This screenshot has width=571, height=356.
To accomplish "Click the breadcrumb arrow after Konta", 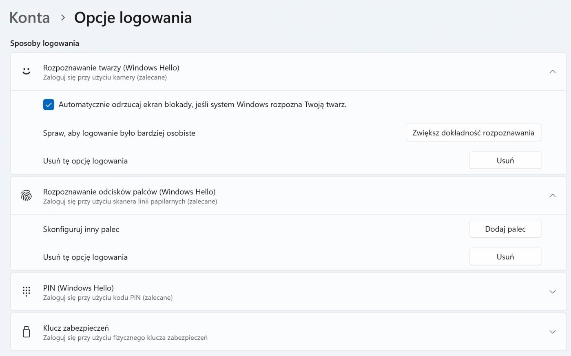I will [63, 18].
